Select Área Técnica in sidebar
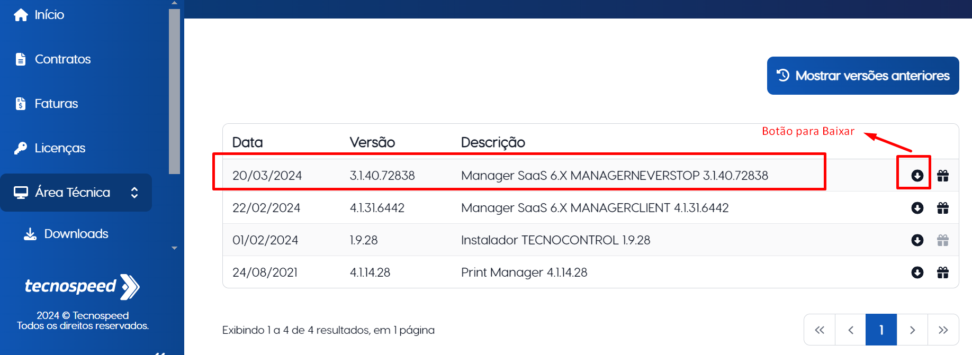This screenshot has width=972, height=355. pos(76,193)
